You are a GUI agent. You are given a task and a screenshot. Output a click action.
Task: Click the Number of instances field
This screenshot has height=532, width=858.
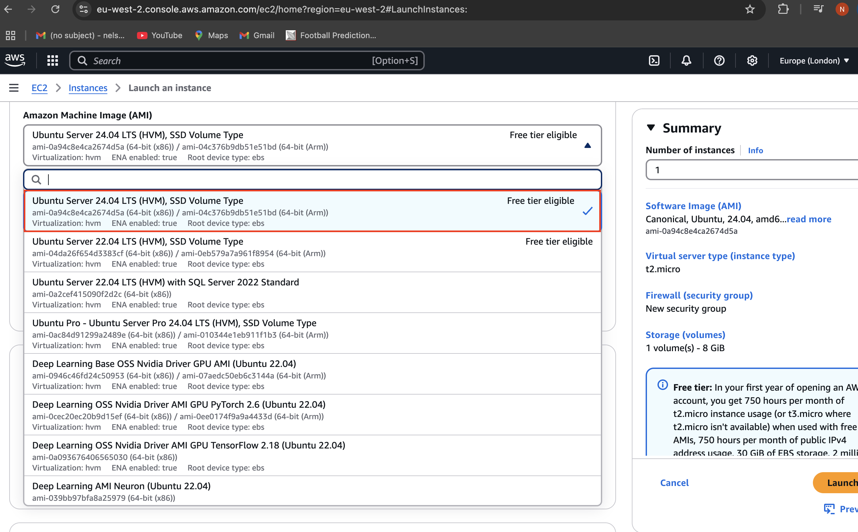[x=752, y=170]
